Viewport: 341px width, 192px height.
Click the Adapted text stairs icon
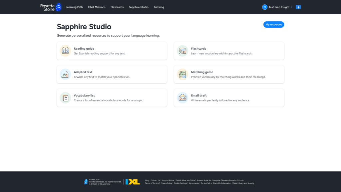65,74
